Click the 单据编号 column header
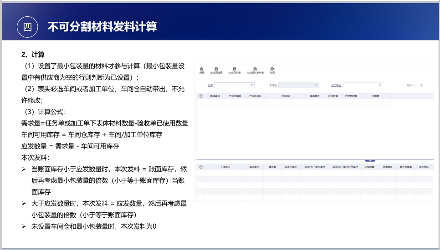This screenshot has width=440, height=250. 215,96
